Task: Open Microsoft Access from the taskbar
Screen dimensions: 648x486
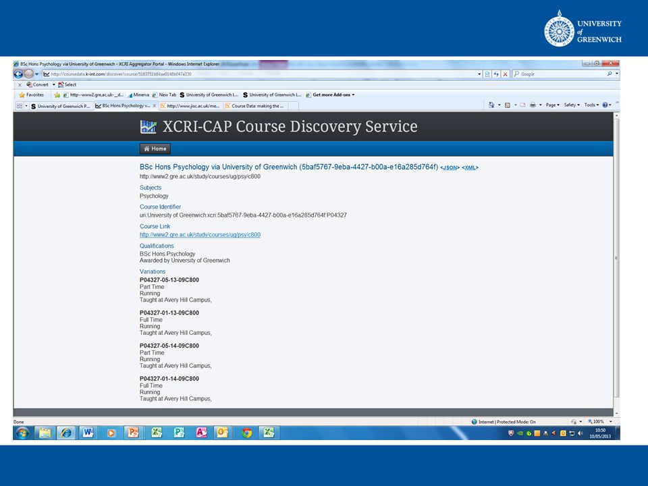Action: 201,433
